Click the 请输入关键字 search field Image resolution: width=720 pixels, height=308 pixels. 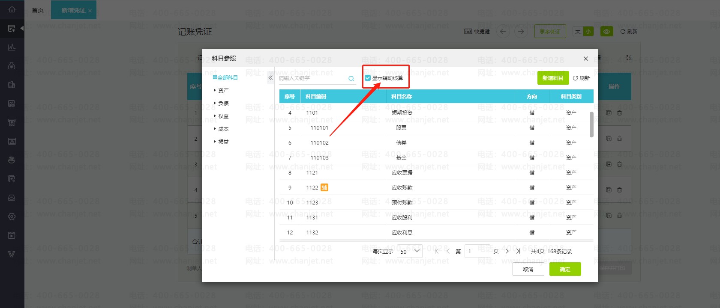[312, 78]
